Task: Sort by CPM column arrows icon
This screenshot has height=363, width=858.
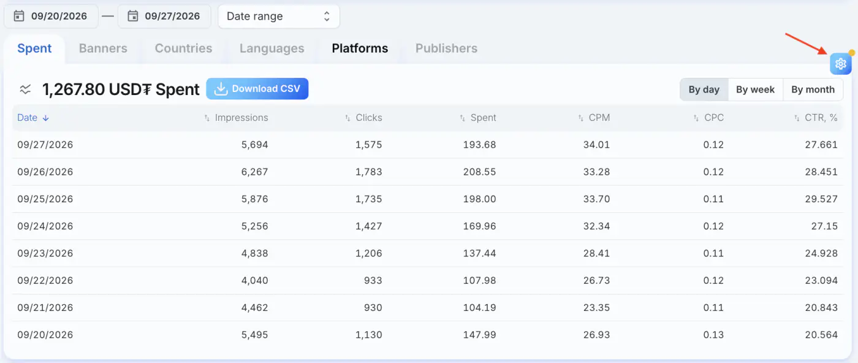Action: [x=581, y=118]
